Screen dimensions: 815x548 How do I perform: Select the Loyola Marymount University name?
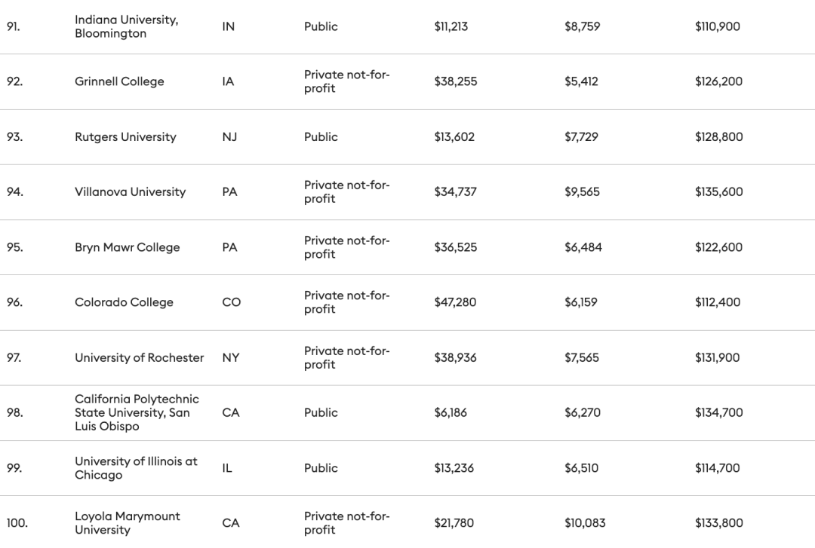[x=128, y=523]
